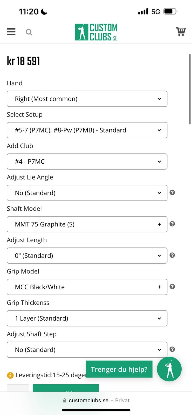Viewport: 192px width, 415px height.
Task: Open the Adjust Length dropdown
Action: click(x=87, y=256)
